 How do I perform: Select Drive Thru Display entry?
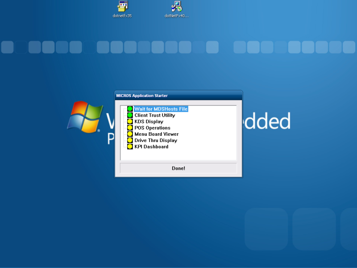(156, 140)
